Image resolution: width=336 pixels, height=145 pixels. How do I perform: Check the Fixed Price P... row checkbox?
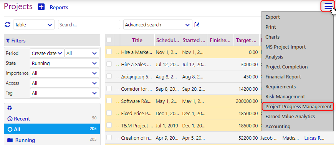point(109,113)
